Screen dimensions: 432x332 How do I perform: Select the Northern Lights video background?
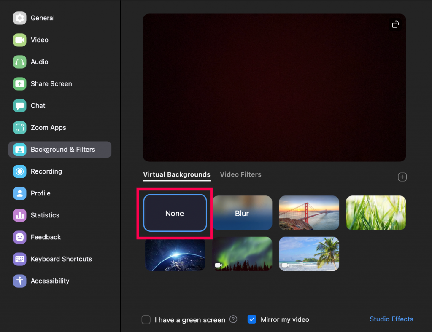(x=242, y=254)
